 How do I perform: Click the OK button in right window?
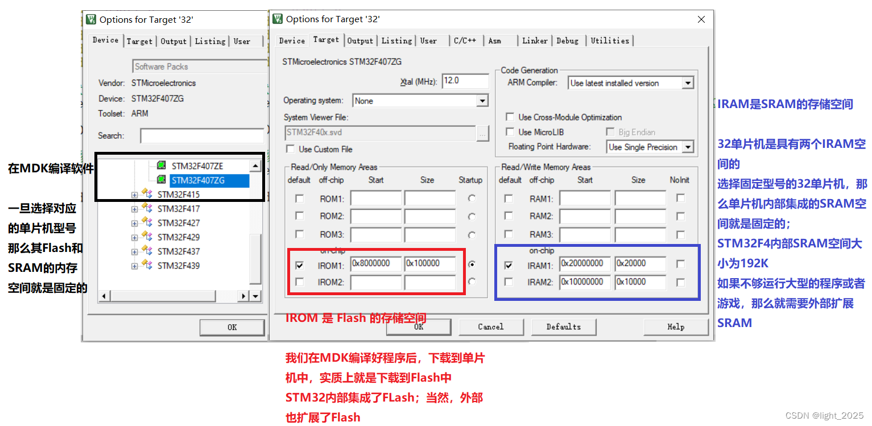(419, 327)
